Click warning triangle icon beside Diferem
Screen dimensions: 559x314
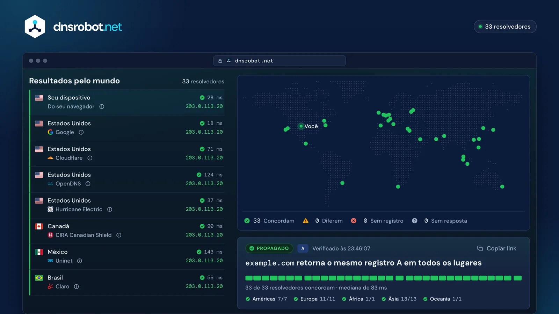pyautogui.click(x=306, y=220)
